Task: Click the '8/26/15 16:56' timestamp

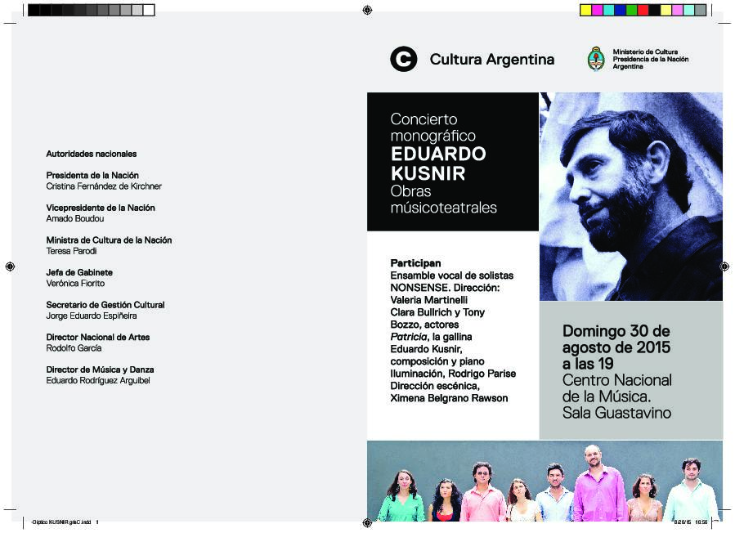Action: click(x=691, y=522)
